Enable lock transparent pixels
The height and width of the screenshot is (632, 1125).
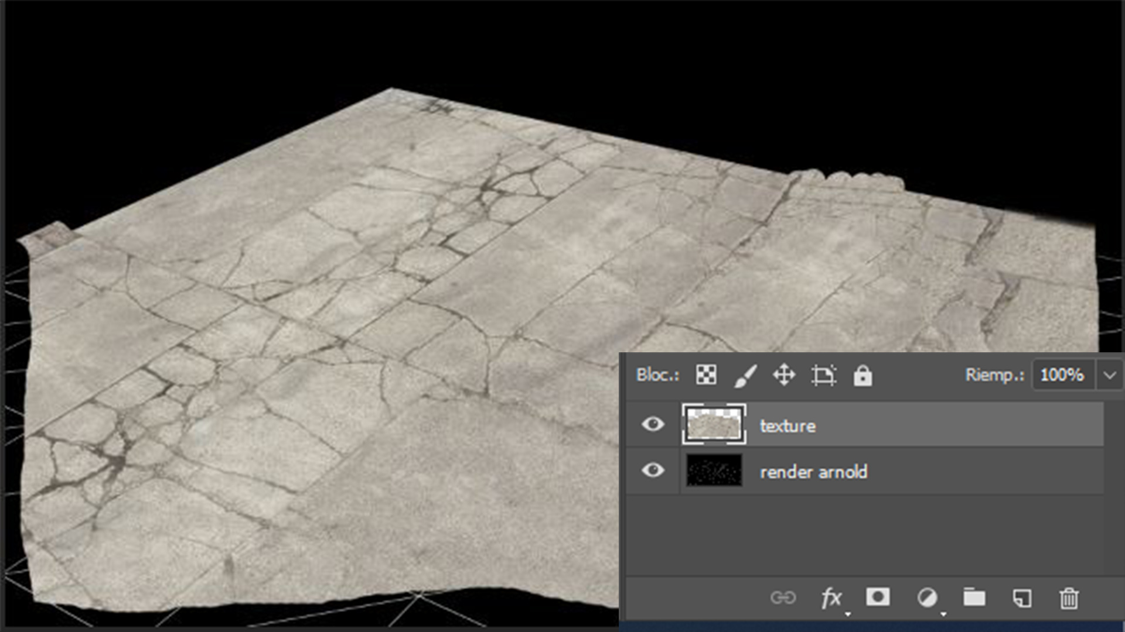pos(707,376)
